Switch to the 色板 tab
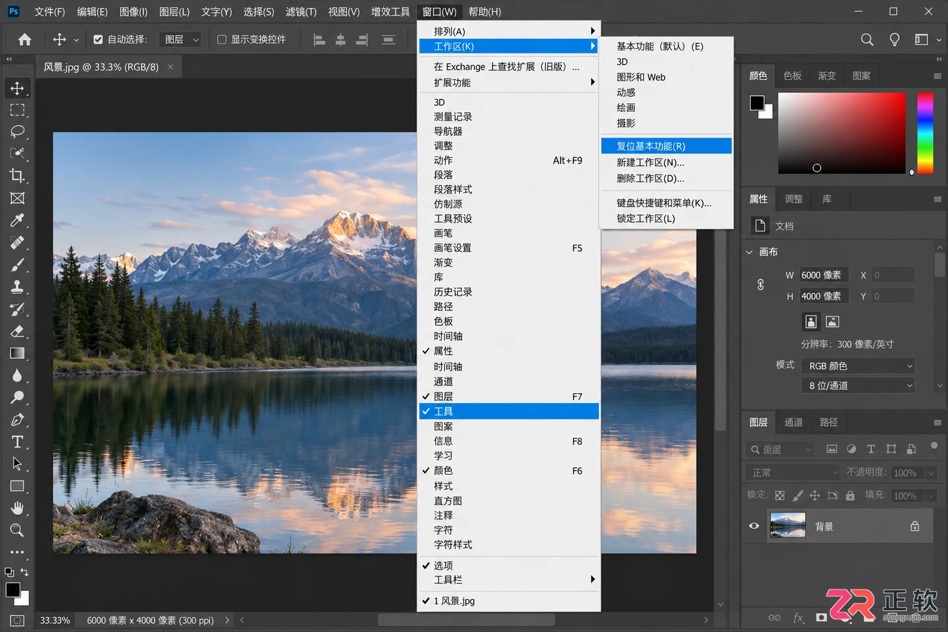The height and width of the screenshot is (632, 948). (793, 76)
